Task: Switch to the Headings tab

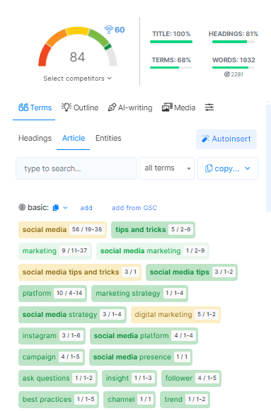Action: (35, 138)
